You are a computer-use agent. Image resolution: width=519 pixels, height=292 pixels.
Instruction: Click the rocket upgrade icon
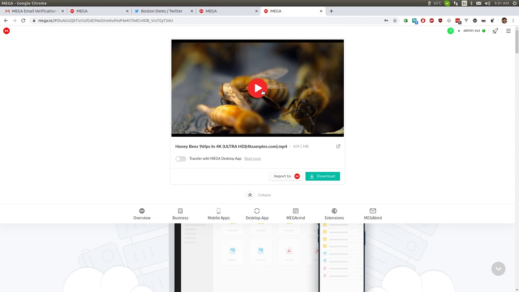[495, 31]
